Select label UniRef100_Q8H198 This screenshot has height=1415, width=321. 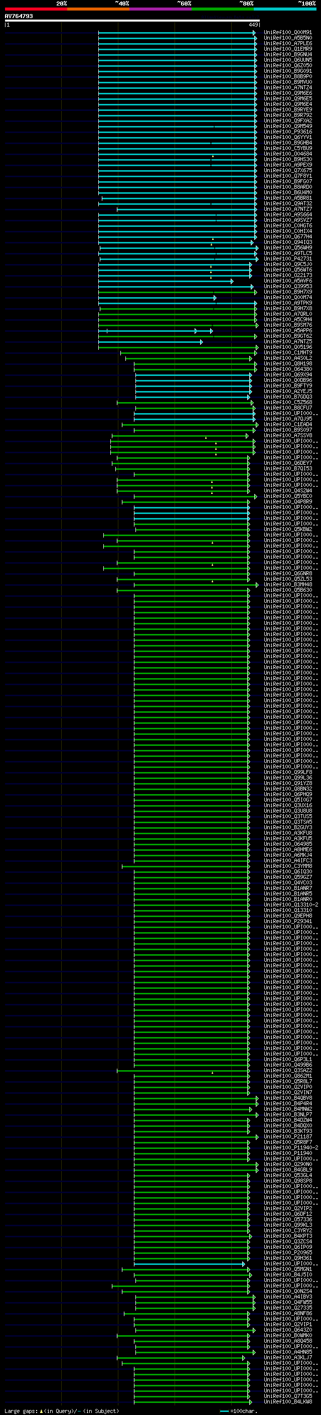pyautogui.click(x=287, y=363)
